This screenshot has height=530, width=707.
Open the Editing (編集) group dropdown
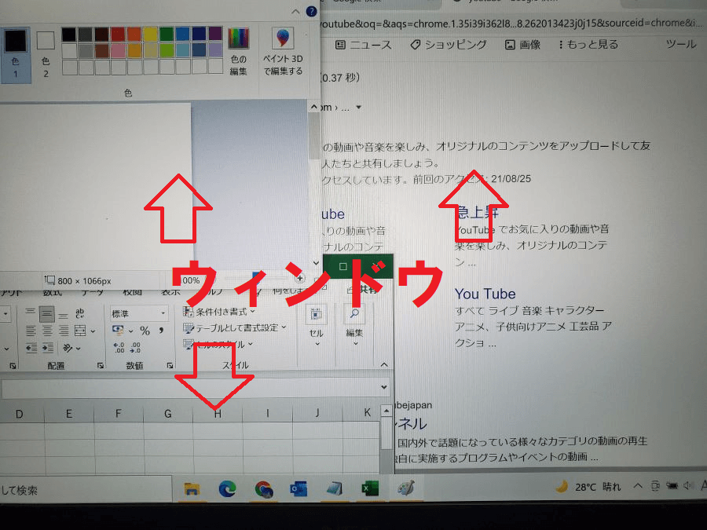click(x=354, y=327)
